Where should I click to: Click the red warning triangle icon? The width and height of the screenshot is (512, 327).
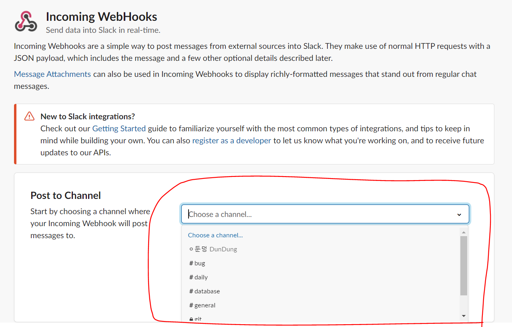[x=30, y=116]
